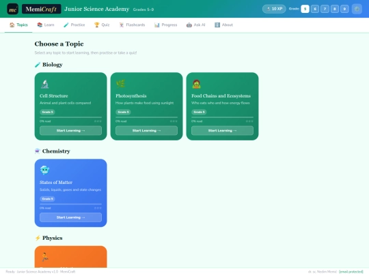This screenshot has width=369, height=276.
Task: Click the Physics section heading
Action: [52, 238]
